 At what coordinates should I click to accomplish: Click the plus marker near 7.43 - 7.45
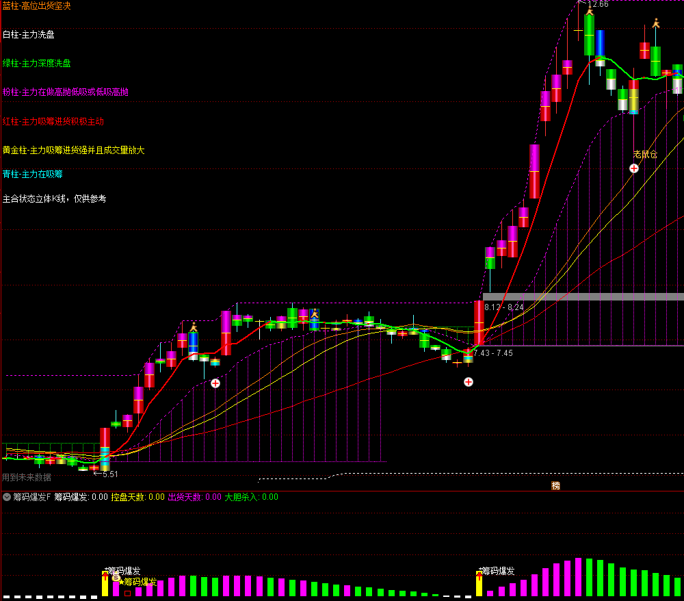click(x=469, y=381)
